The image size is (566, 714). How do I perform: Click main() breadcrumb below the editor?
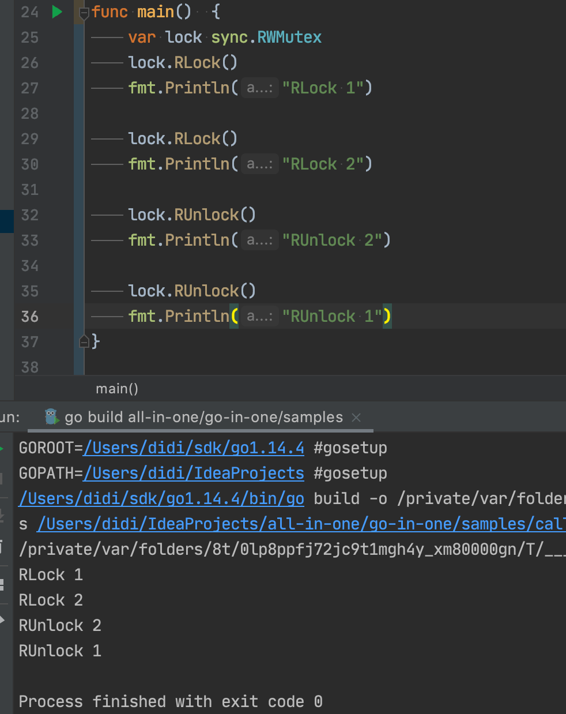click(116, 389)
